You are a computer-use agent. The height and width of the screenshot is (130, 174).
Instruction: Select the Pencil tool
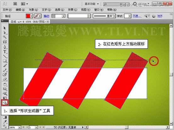5,70
